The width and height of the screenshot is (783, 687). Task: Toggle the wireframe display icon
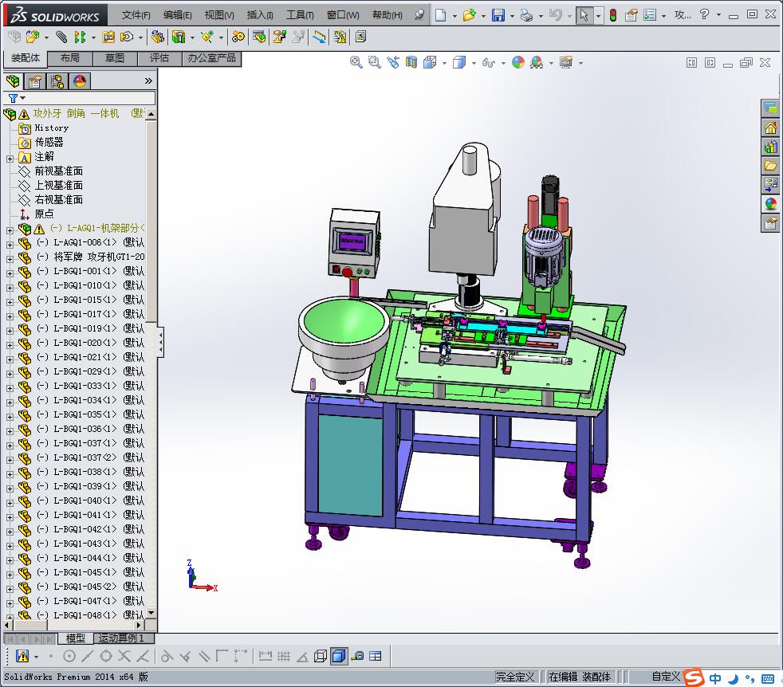(321, 656)
